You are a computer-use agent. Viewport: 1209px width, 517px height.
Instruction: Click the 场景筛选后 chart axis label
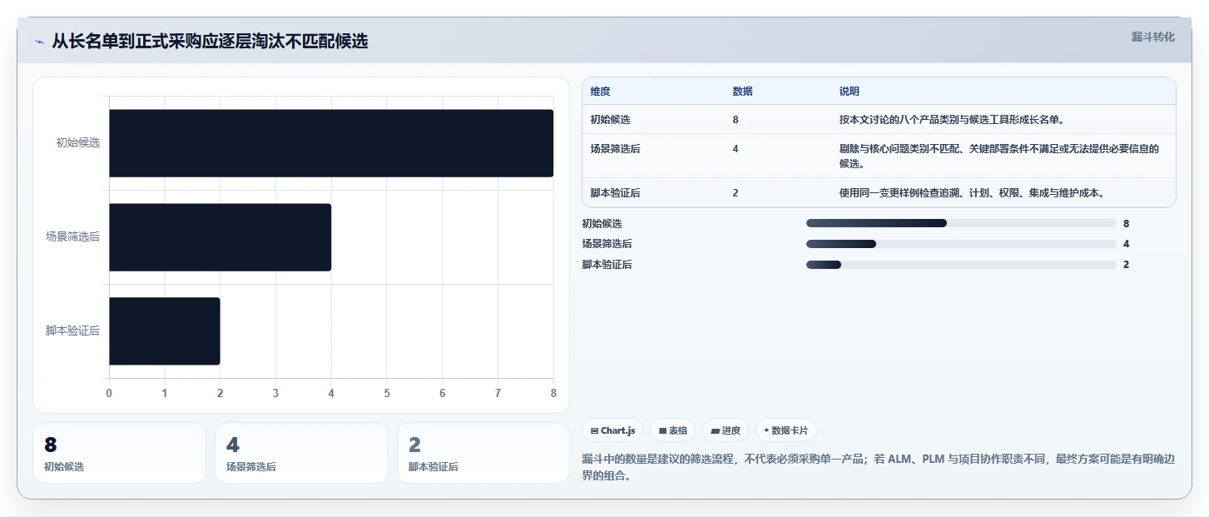coord(73,237)
